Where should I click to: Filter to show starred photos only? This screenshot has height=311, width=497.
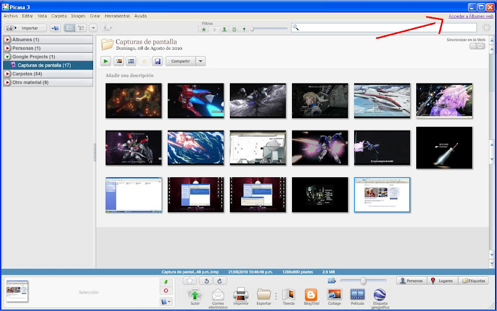204,29
